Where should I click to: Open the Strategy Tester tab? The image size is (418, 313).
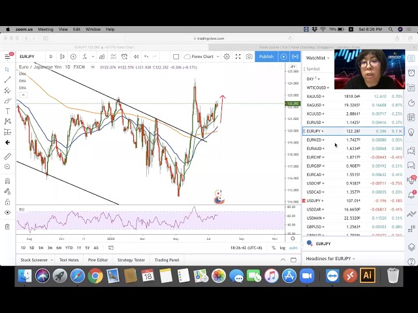(131, 260)
